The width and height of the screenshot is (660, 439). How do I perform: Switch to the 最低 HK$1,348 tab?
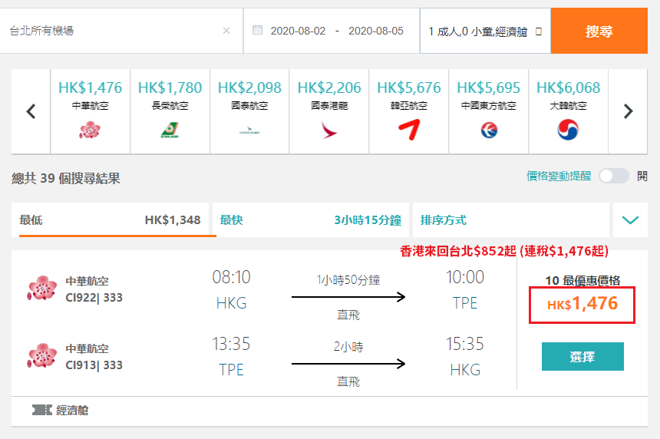[111, 219]
